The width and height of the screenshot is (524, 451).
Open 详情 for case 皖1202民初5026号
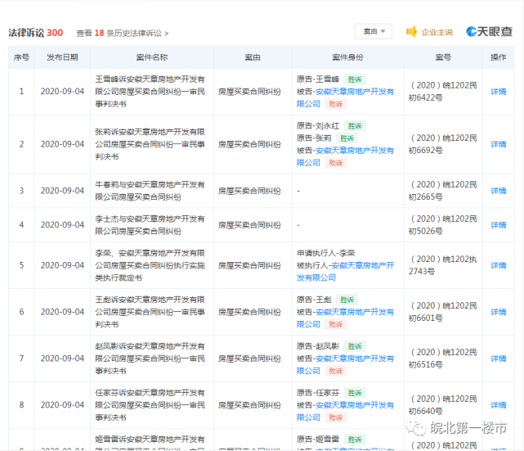point(499,225)
